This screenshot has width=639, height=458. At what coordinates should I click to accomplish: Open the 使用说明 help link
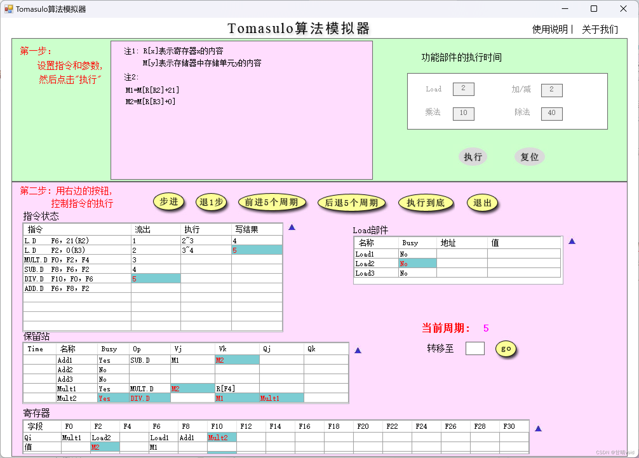(x=550, y=29)
